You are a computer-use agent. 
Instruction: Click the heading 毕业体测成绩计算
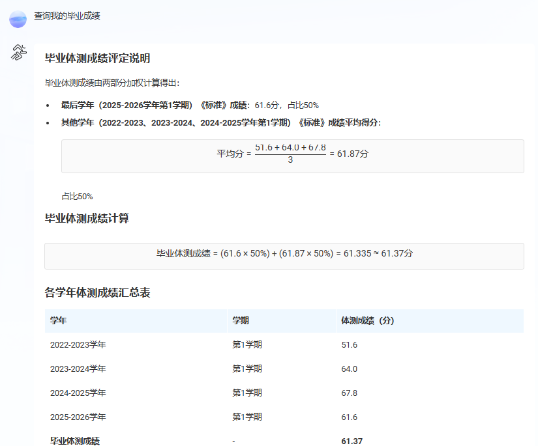click(x=87, y=219)
